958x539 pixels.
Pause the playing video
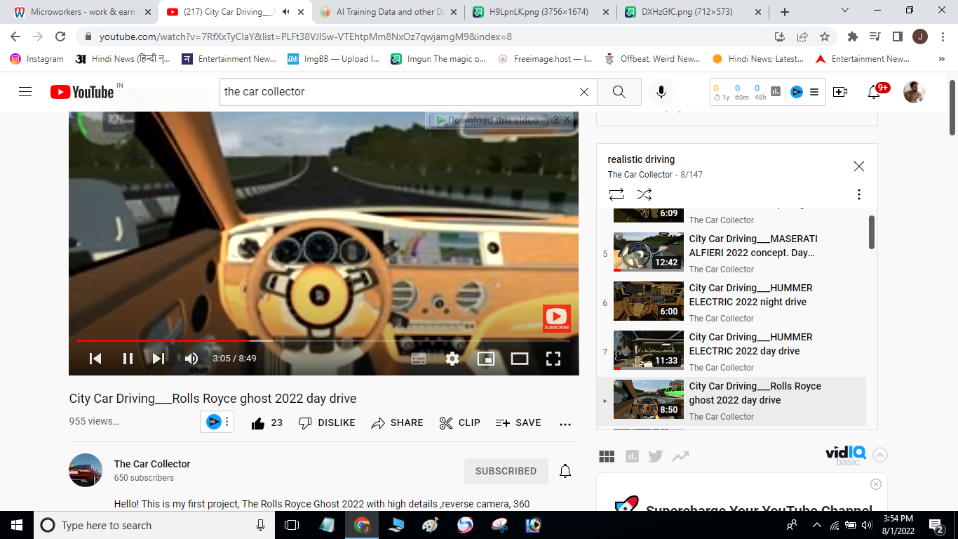[128, 359]
